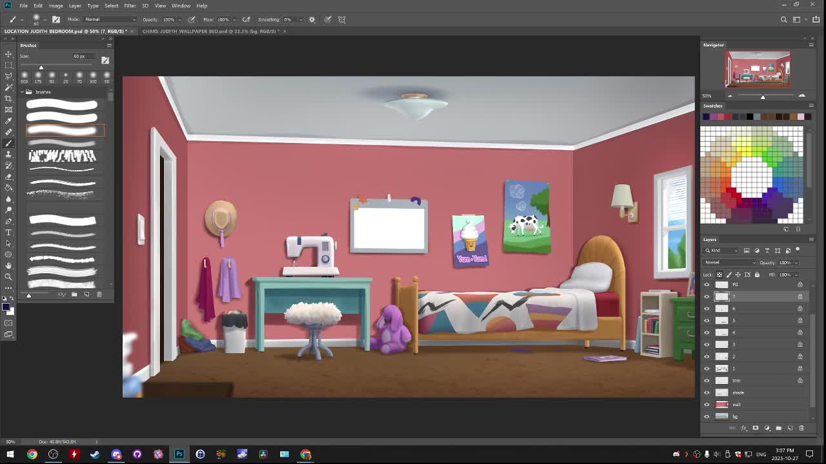Delete layer using trash icon
Image resolution: width=826 pixels, height=464 pixels.
[x=801, y=428]
